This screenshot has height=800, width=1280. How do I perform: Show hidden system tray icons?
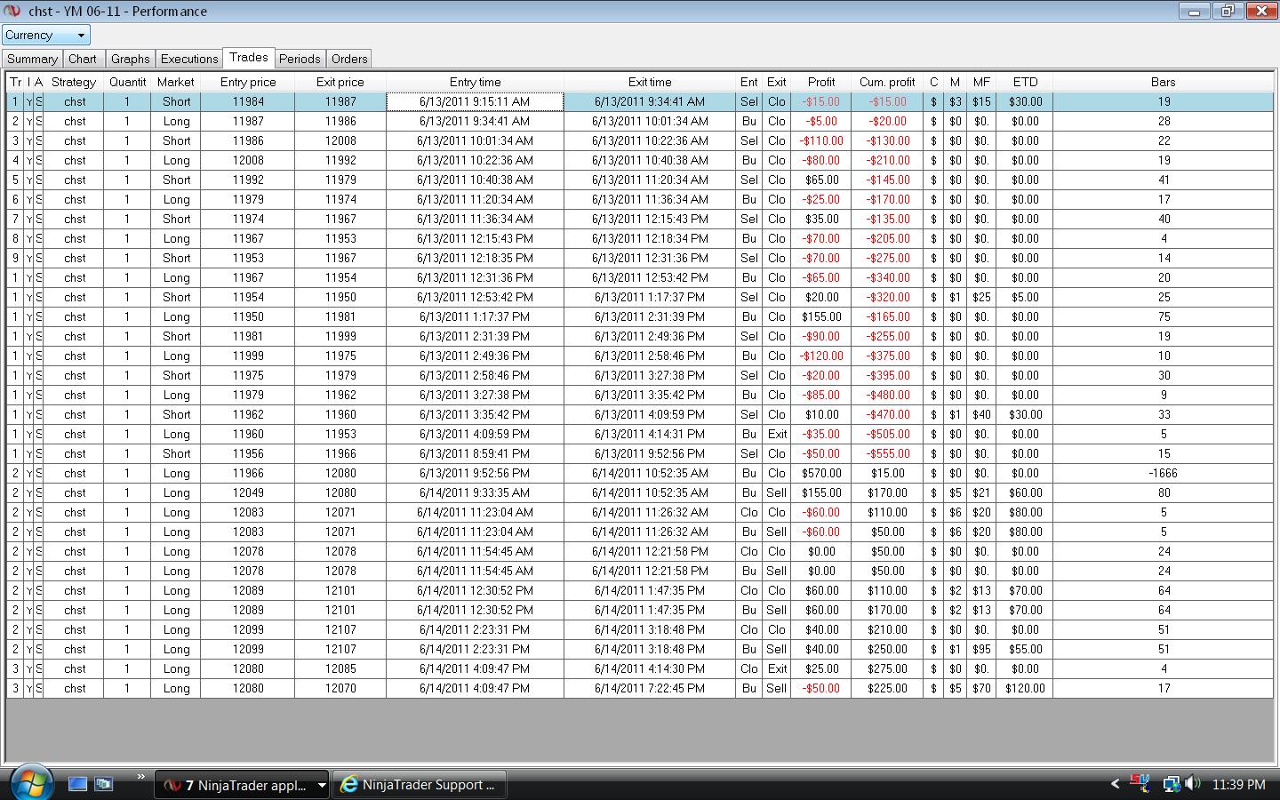click(1116, 784)
